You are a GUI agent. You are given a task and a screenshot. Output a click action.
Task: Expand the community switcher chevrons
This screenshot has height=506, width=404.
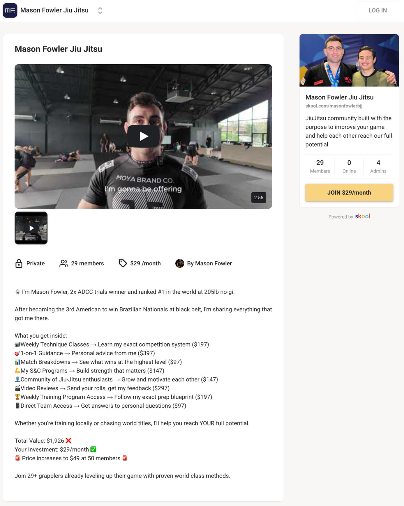pos(100,10)
